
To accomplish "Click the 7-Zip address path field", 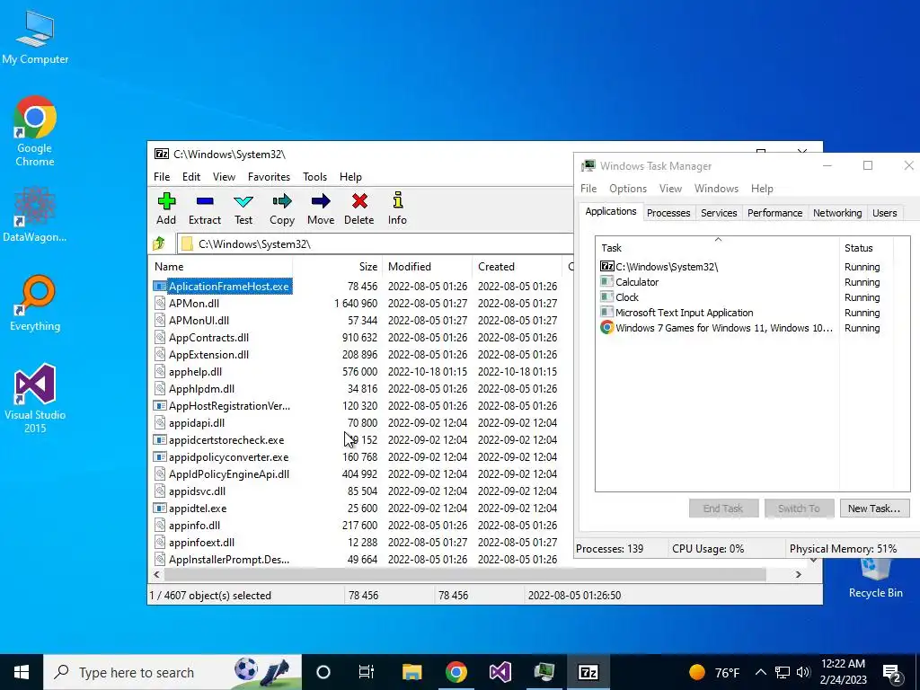I will (x=376, y=243).
